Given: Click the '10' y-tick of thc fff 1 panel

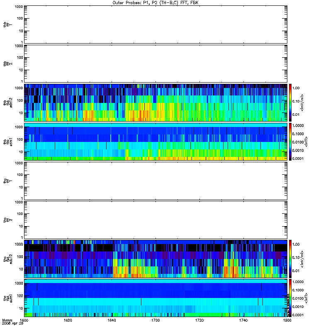Looking at the screenshot, I should (x=21, y=187).
